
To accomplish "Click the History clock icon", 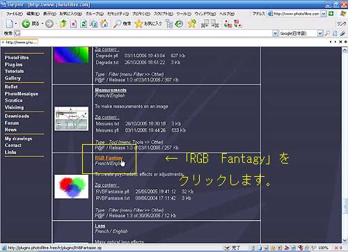I will [179, 24].
